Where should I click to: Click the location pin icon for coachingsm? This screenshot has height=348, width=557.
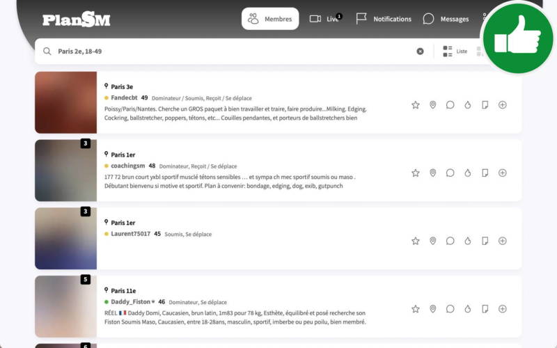click(x=433, y=173)
